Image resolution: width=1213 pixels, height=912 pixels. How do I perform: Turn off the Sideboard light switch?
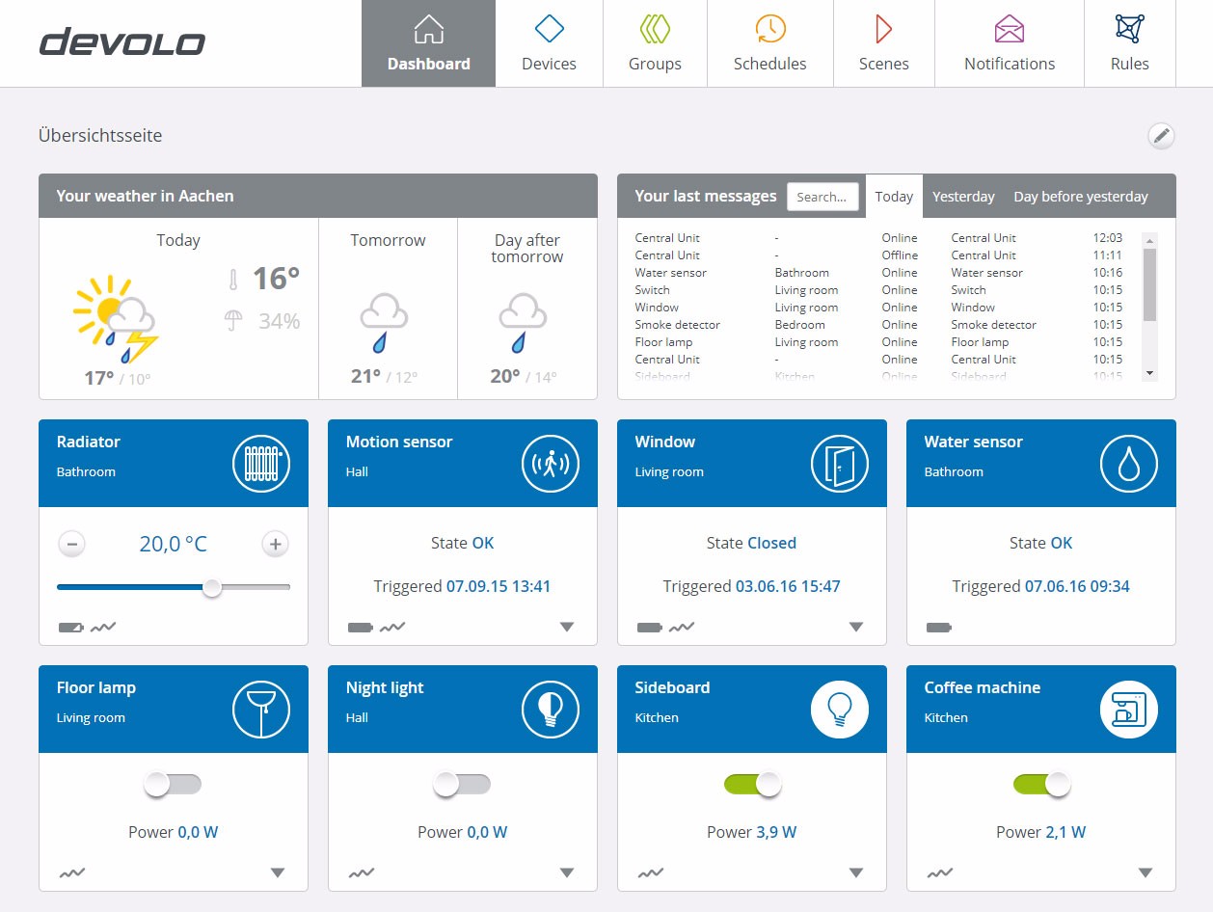point(752,785)
